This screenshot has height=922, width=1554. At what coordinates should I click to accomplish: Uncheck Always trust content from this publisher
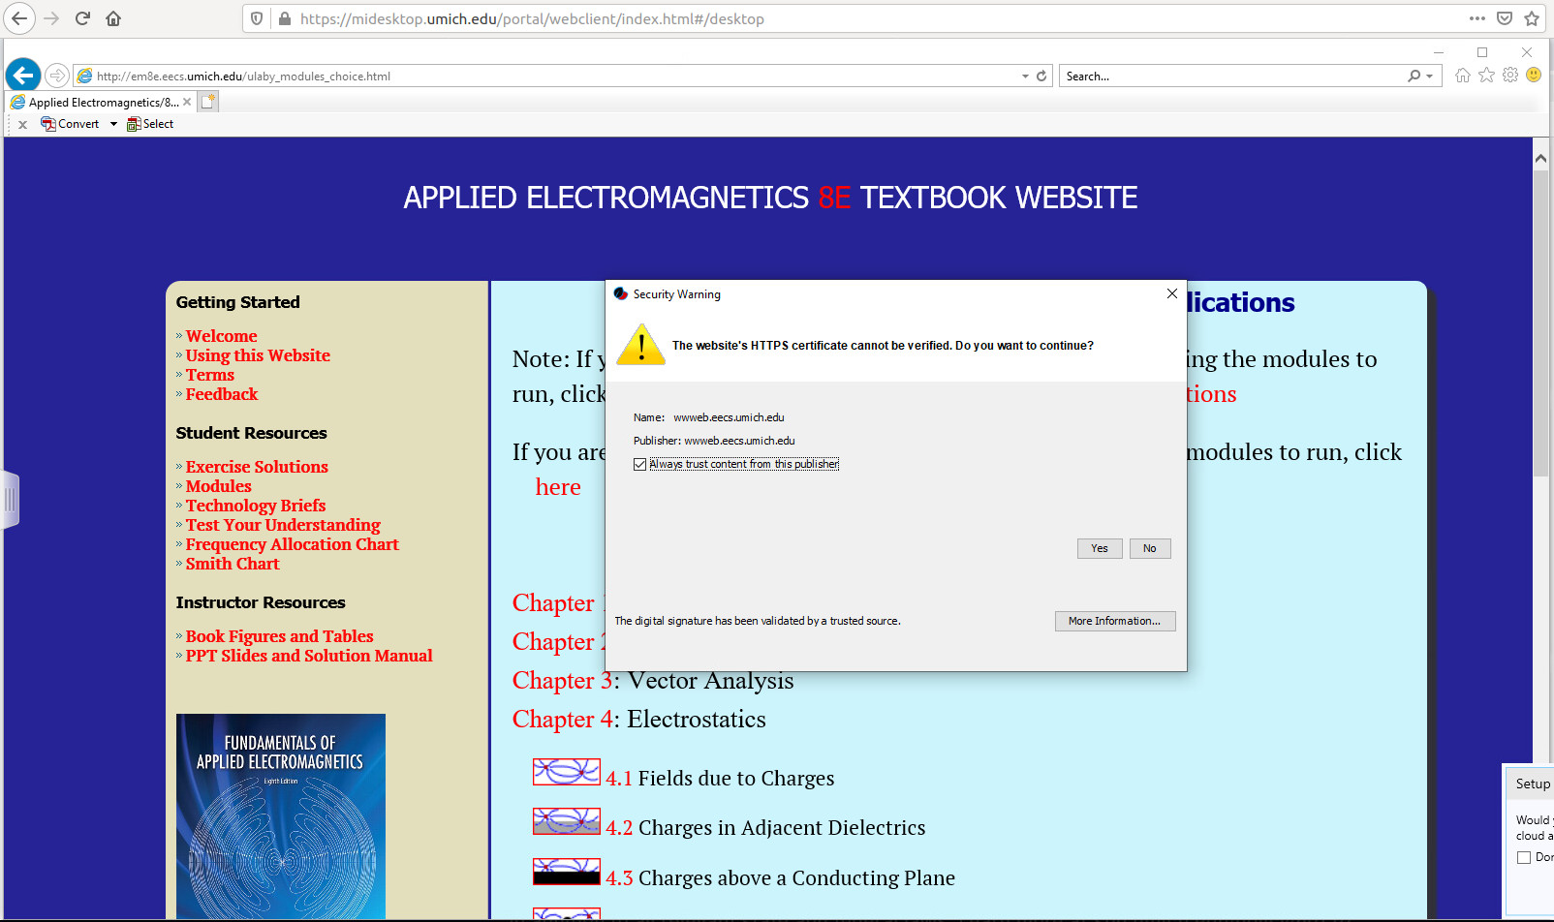pyautogui.click(x=639, y=465)
